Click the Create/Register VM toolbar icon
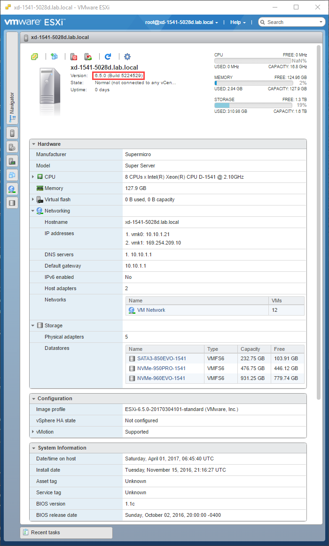329x546 pixels. tap(55, 56)
